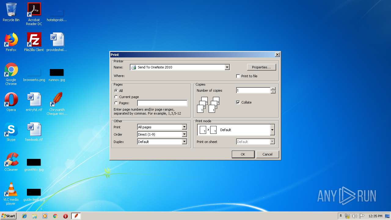The height and width of the screenshot is (220, 391).
Task: Show hidden tray icons arrow
Action: point(341,216)
